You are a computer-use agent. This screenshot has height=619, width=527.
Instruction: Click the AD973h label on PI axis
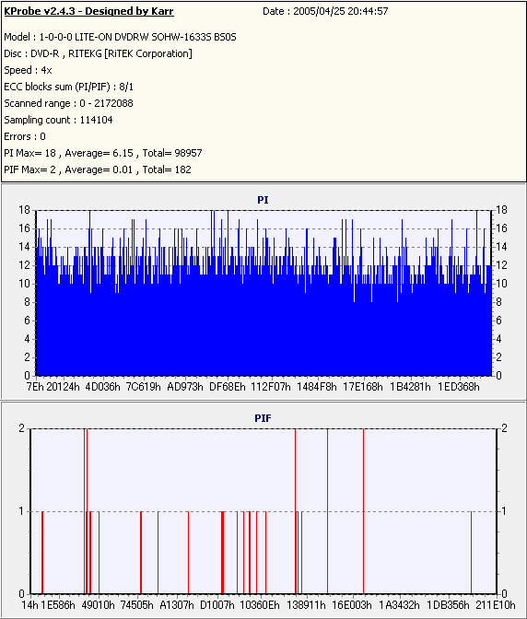[185, 387]
